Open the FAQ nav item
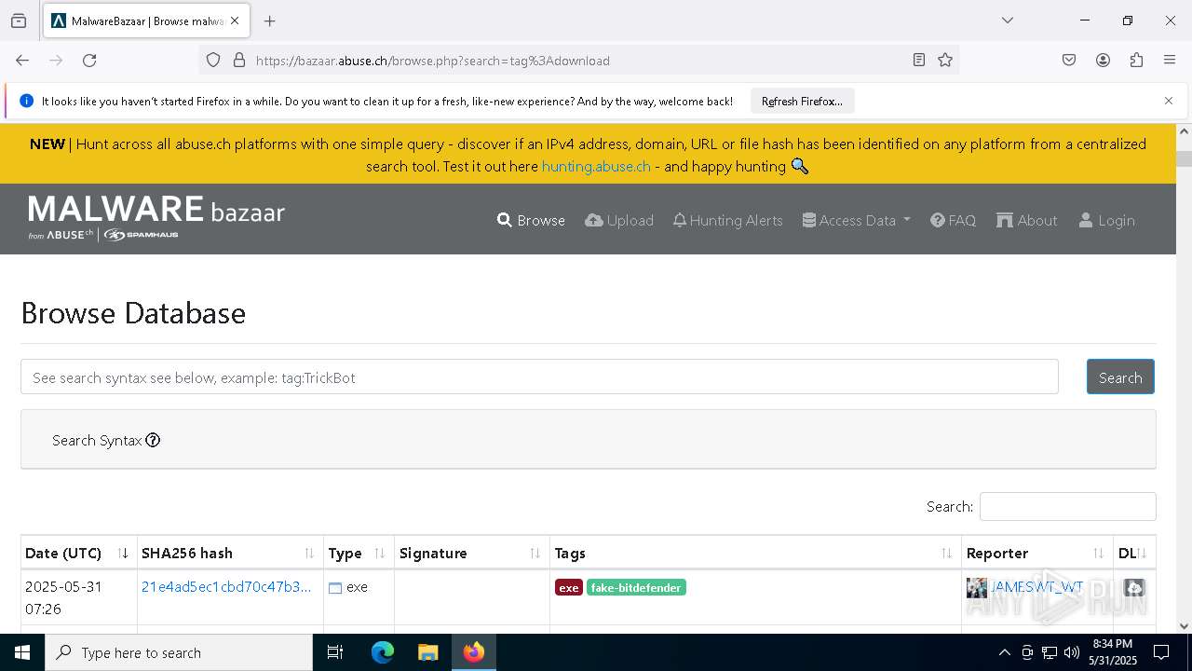The width and height of the screenshot is (1192, 671). click(954, 220)
